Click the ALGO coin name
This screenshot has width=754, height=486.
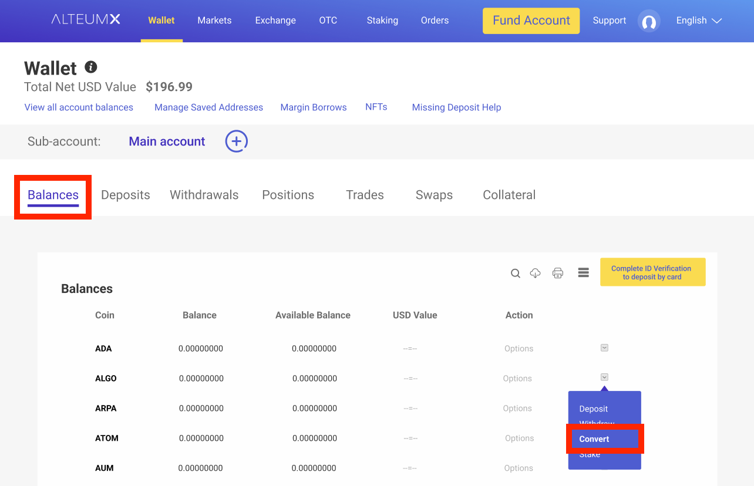[x=106, y=379]
